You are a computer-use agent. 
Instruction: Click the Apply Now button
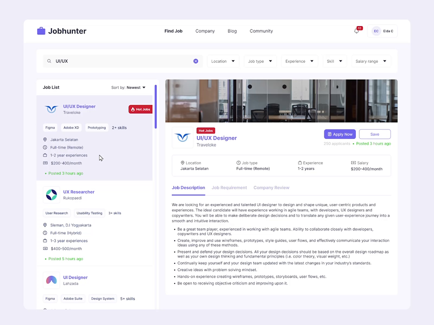tap(340, 134)
